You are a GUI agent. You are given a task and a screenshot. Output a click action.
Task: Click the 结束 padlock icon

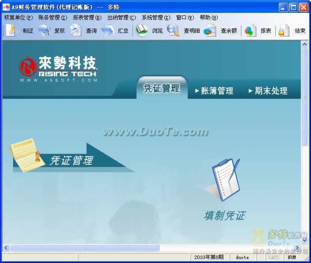click(x=284, y=30)
